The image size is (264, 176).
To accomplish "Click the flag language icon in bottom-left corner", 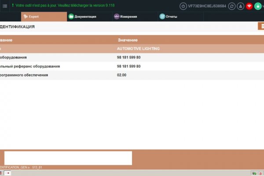I will (7, 173).
